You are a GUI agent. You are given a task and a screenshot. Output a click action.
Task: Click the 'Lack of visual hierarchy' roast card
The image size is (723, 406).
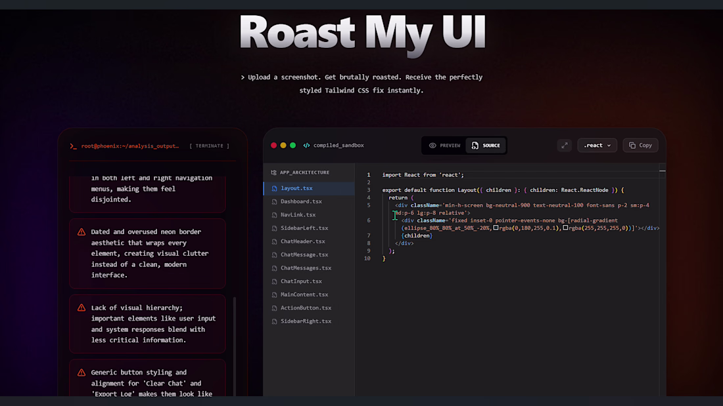pyautogui.click(x=147, y=324)
